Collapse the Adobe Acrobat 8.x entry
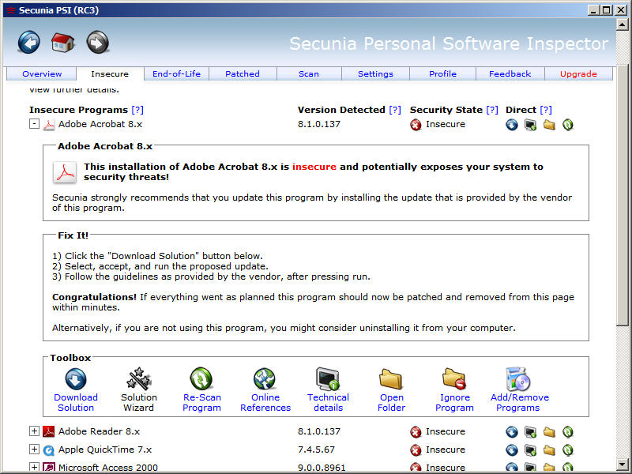 point(34,124)
